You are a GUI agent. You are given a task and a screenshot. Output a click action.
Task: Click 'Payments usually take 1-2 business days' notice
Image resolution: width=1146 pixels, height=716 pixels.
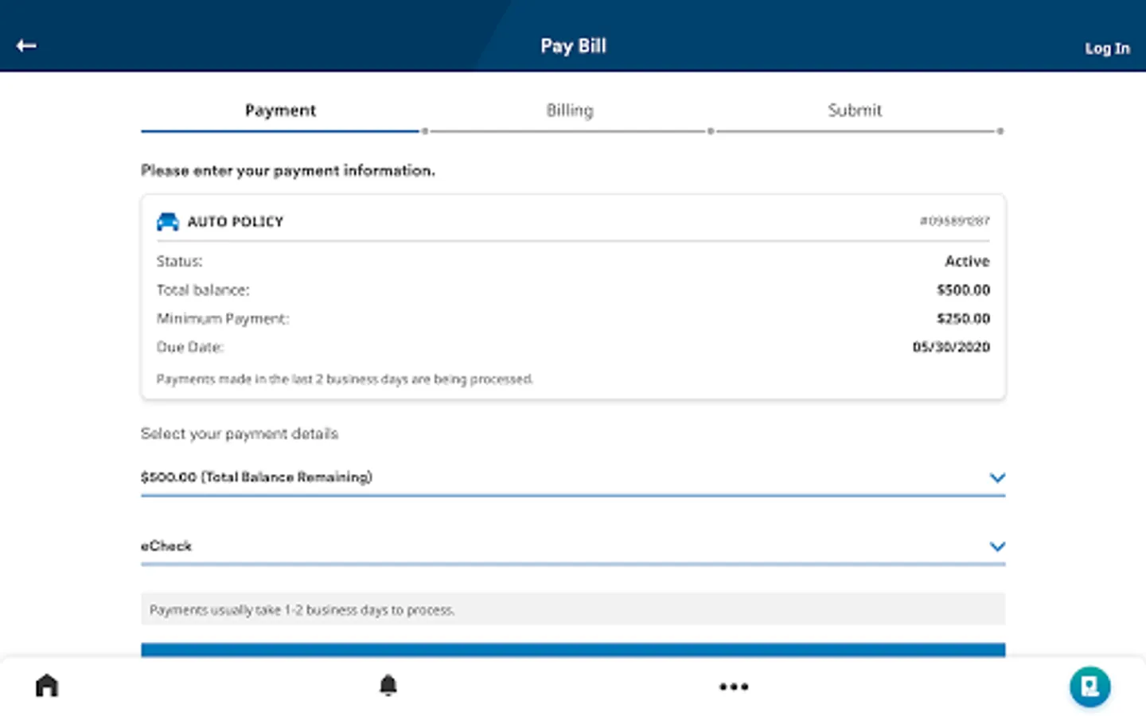(x=573, y=609)
